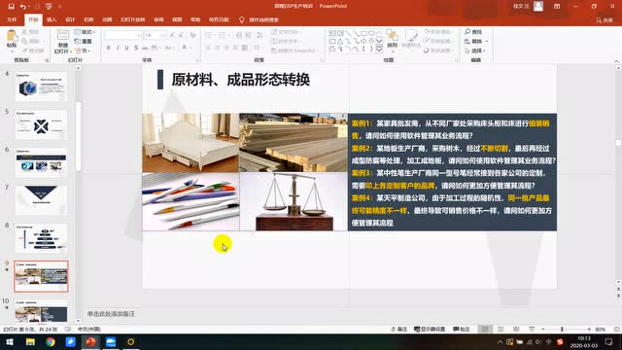
Task: Click the lightbulb Tell Me search icon
Action: coord(241,19)
